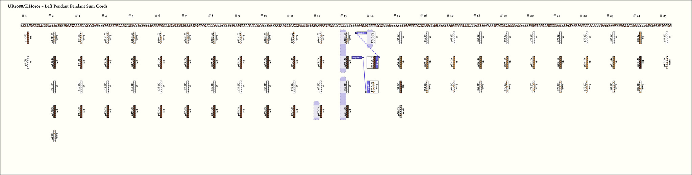Select the p7 (0) W:YB cord
Screen dimensions: 692x175
click(54, 136)
